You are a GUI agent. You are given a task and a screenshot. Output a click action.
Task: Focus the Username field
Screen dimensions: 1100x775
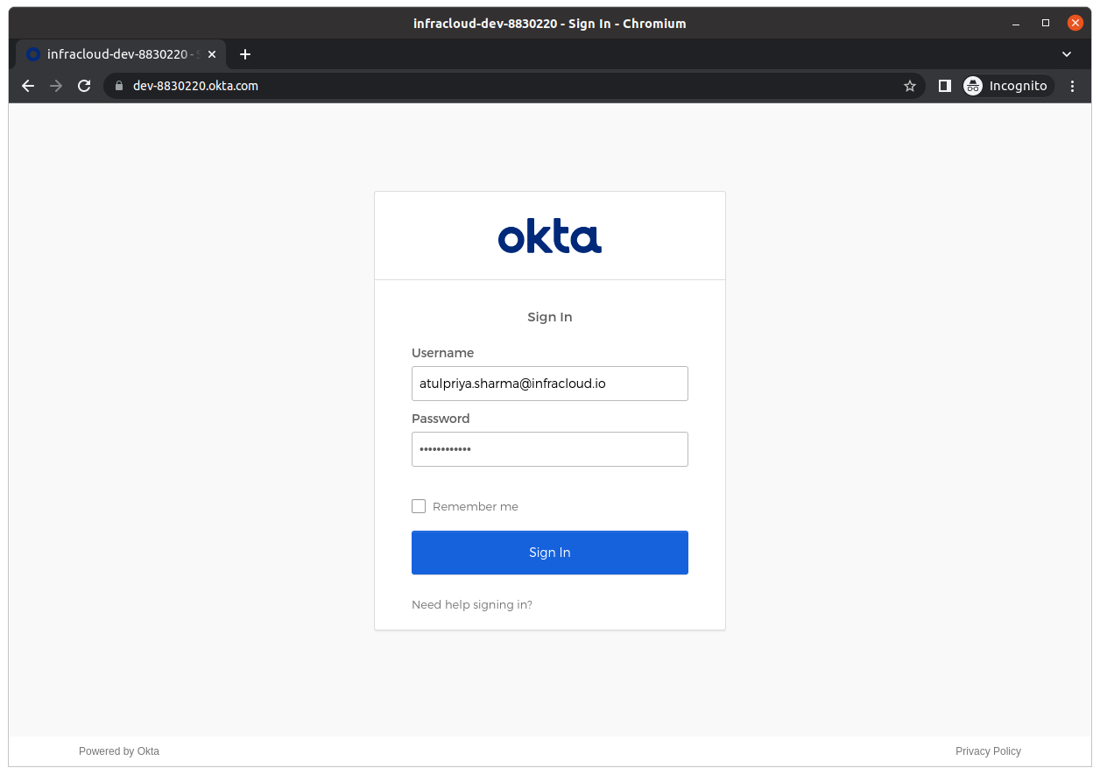click(550, 384)
